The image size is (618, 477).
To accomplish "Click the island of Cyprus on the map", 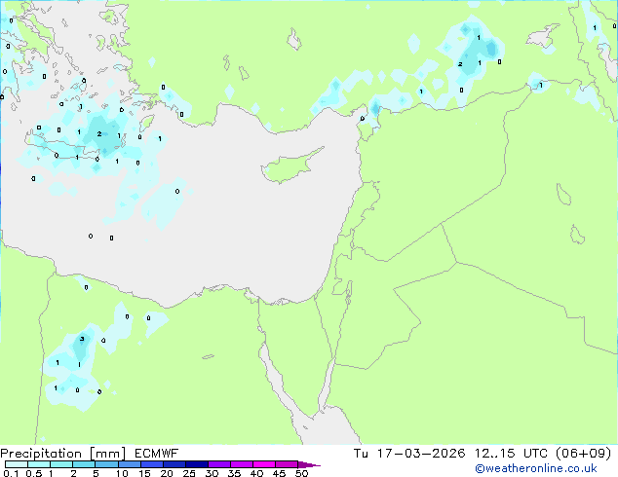I will coord(290,166).
